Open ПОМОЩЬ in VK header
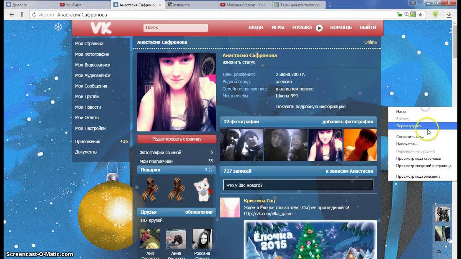The width and height of the screenshot is (461, 259). tap(341, 27)
